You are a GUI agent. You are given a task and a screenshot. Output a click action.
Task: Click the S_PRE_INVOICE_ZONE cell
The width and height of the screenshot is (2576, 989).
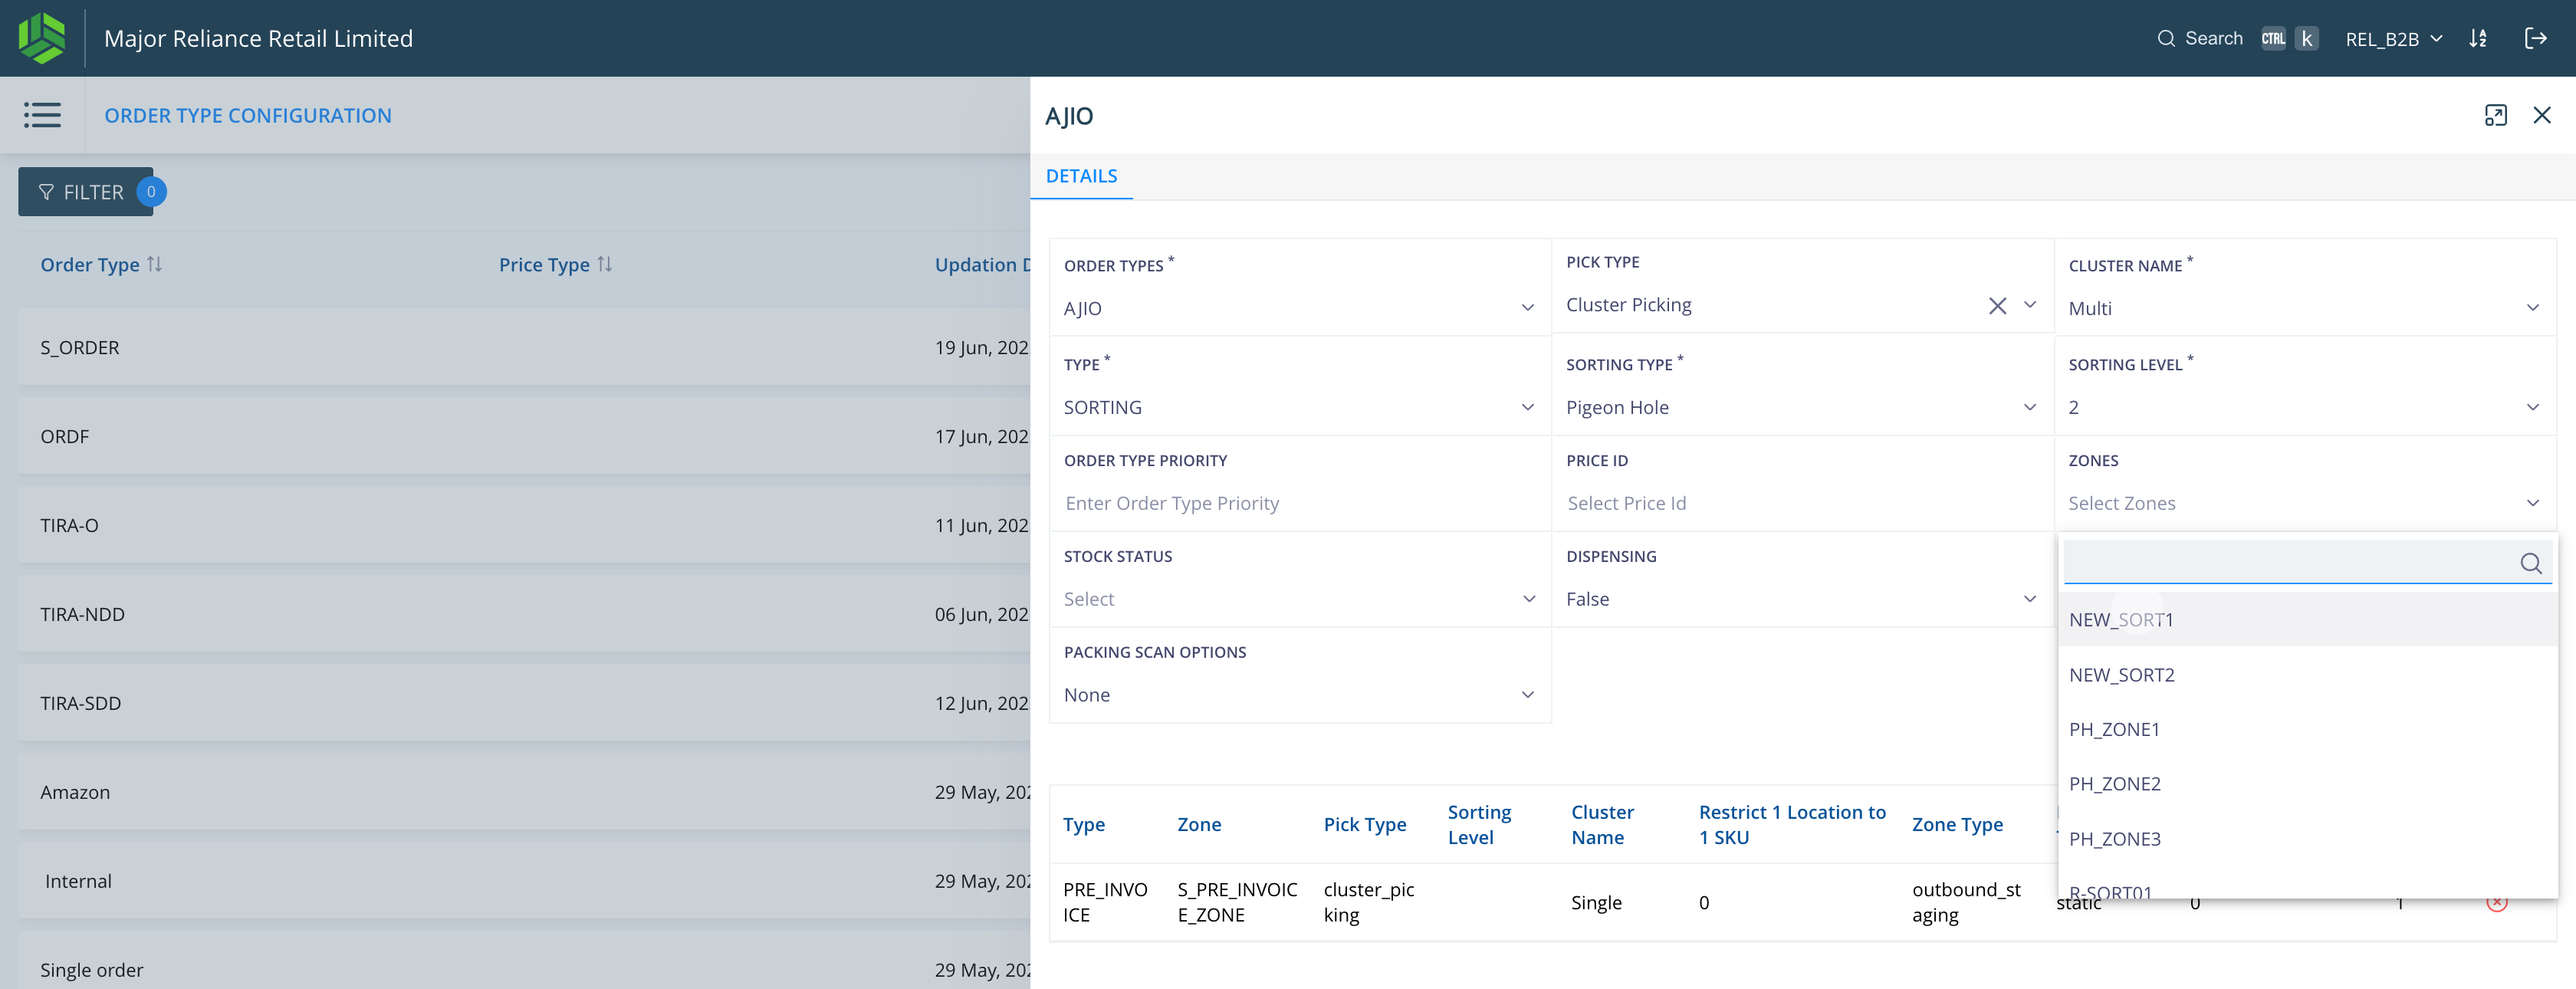pyautogui.click(x=1237, y=902)
